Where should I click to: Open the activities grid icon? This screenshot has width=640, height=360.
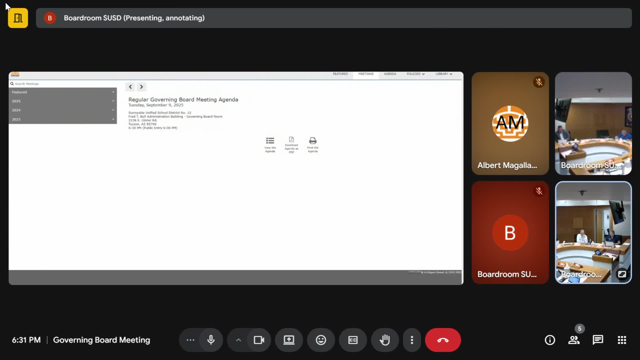pyautogui.click(x=622, y=340)
